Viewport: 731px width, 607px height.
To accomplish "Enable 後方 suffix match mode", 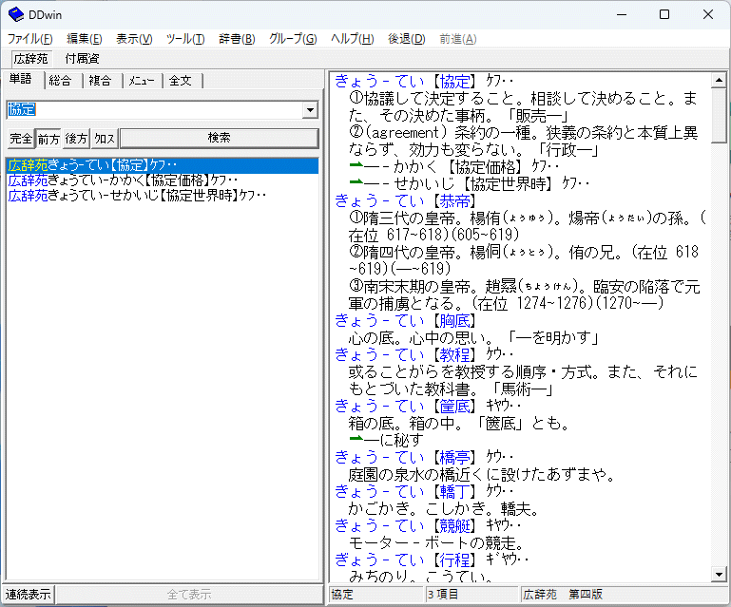I will pyautogui.click(x=77, y=138).
